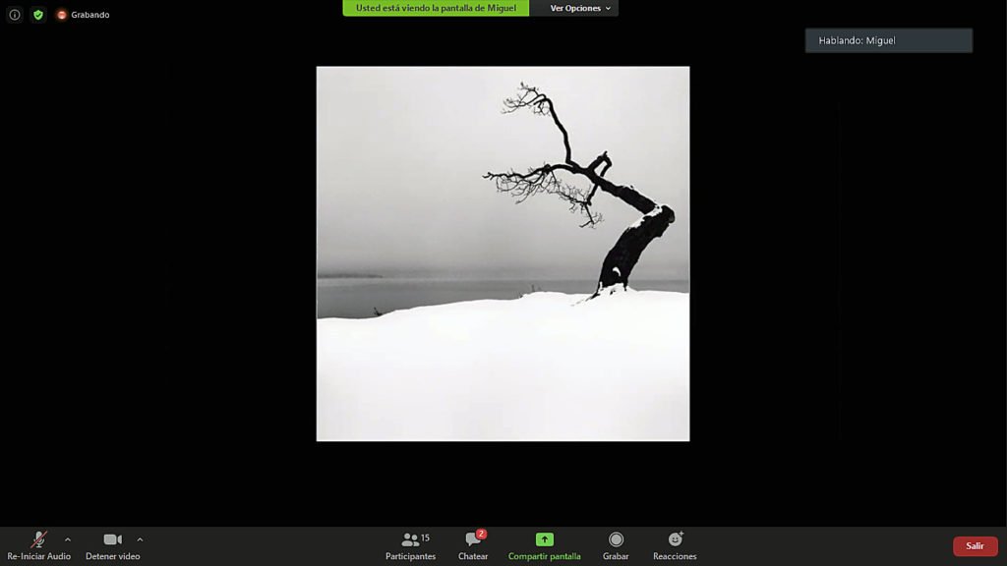Click the Hablando: Miguel speaker label
1007x566 pixels.
(888, 40)
